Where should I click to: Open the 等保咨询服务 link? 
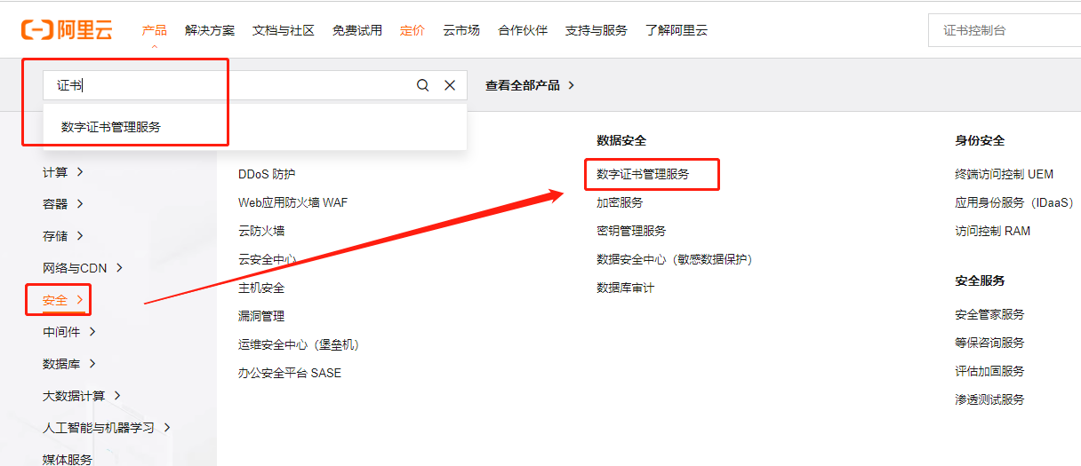click(989, 343)
